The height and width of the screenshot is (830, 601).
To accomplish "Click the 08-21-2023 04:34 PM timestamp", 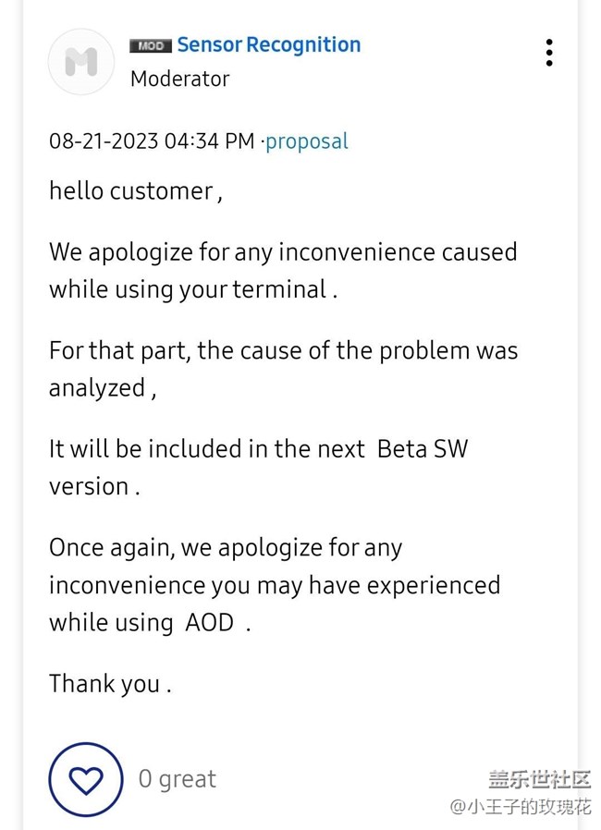I will pyautogui.click(x=152, y=141).
